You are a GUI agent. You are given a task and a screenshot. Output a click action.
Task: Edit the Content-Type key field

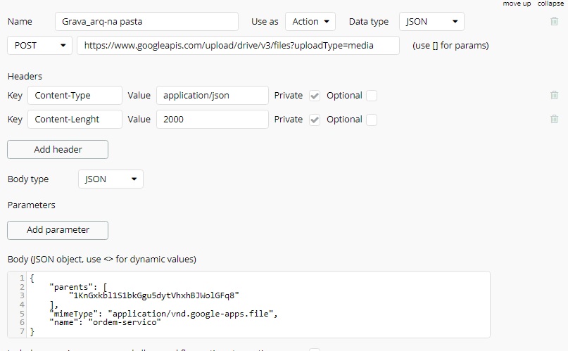point(75,96)
